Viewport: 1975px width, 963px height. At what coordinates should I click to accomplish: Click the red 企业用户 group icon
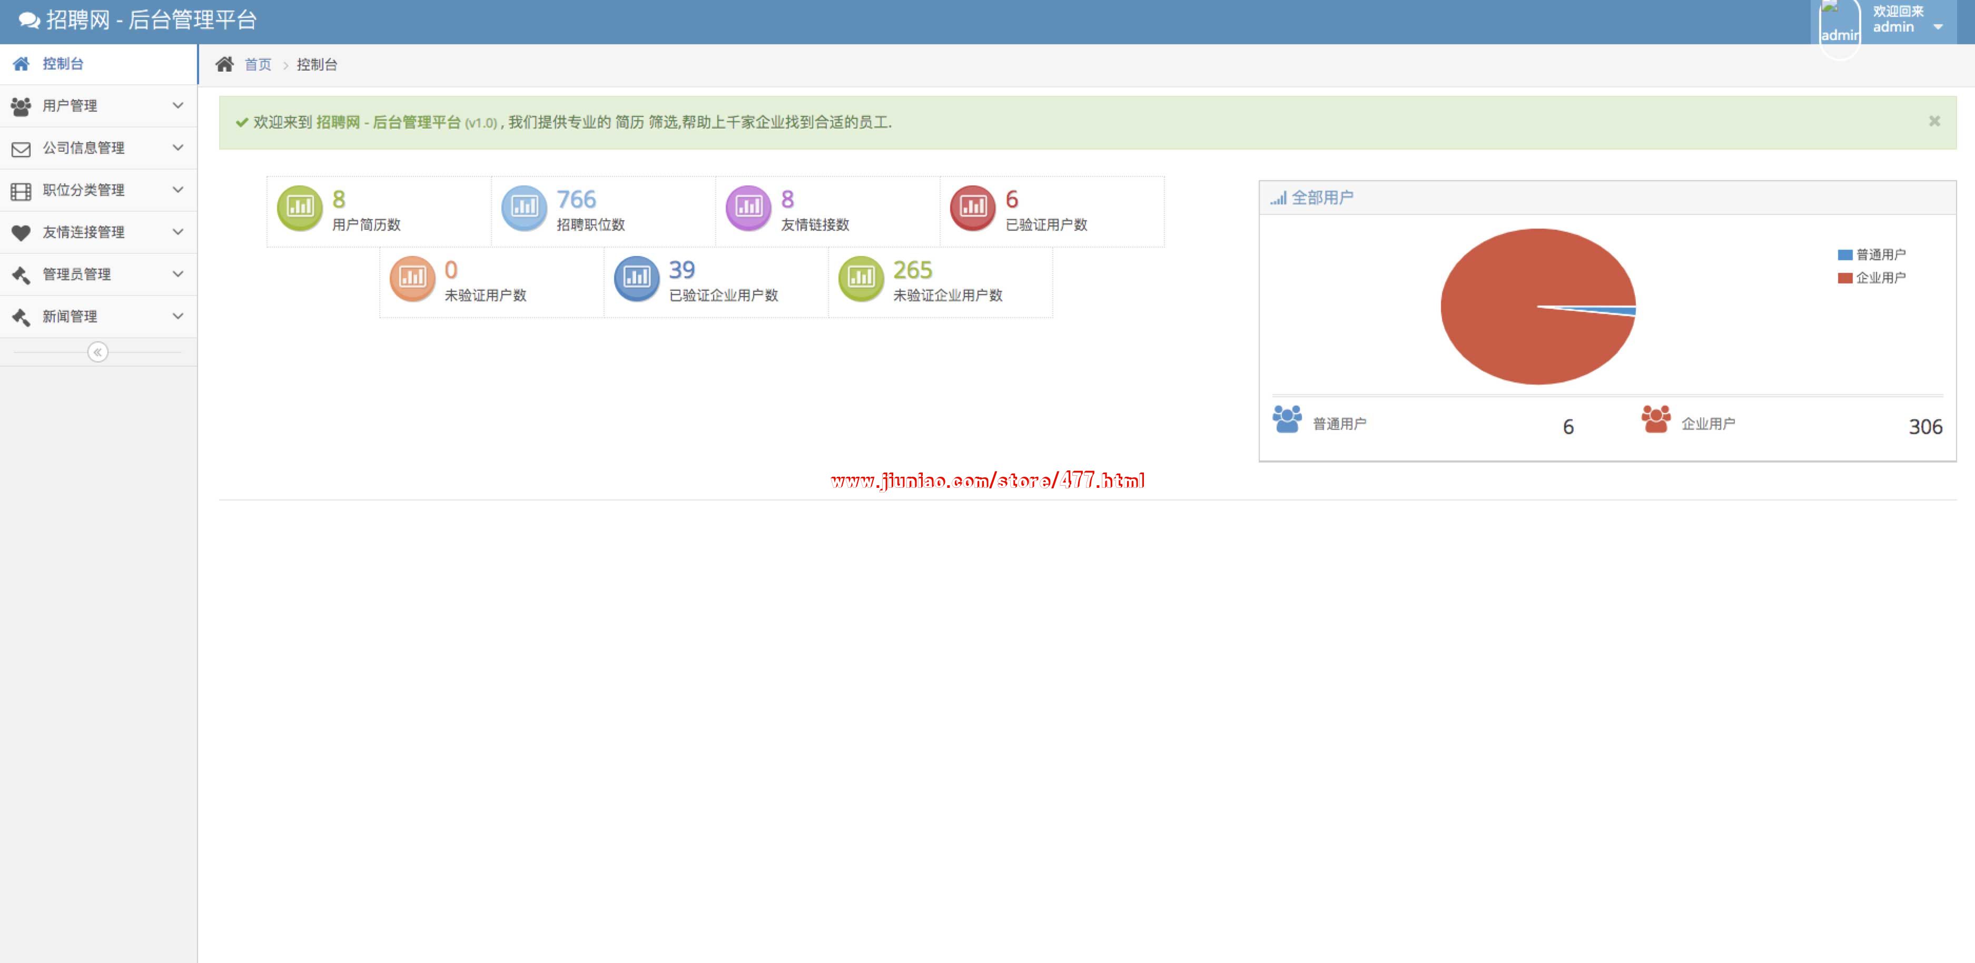point(1655,419)
